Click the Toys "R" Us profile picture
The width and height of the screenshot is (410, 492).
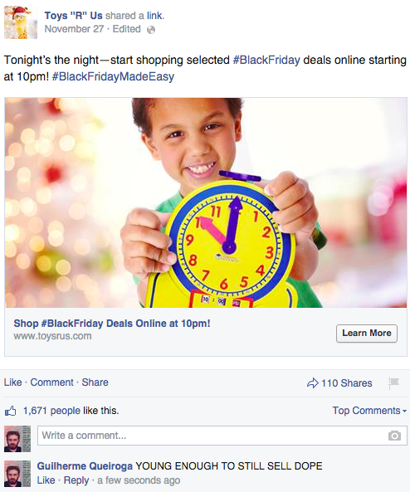21,22
